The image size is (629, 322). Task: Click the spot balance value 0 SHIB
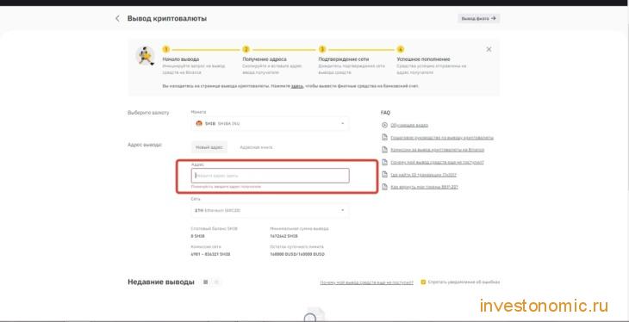click(x=198, y=236)
